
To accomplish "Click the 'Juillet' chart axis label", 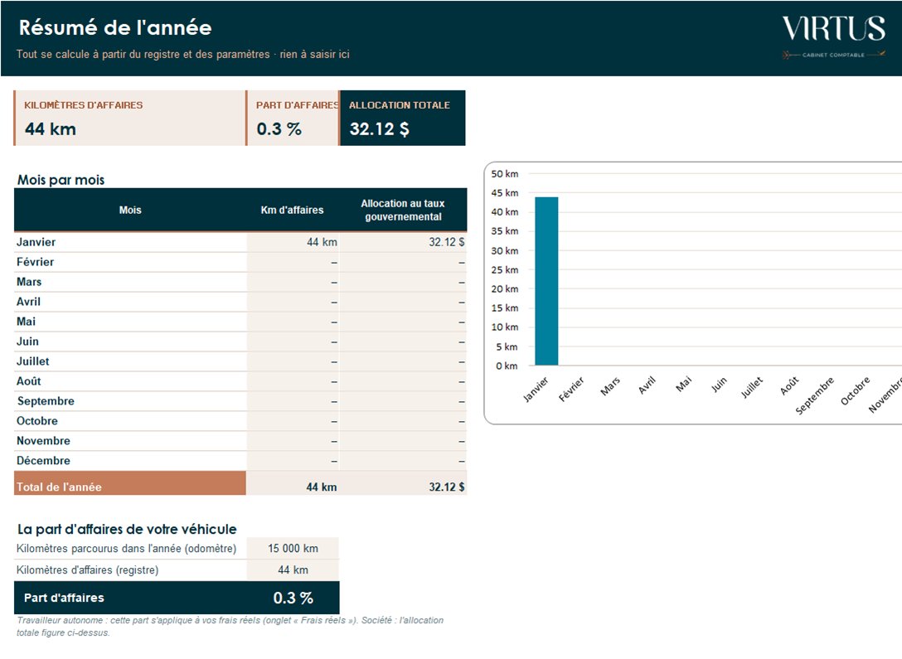I will click(752, 387).
